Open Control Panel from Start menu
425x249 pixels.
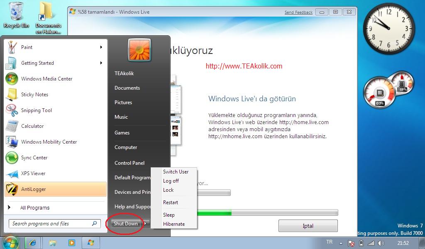click(129, 163)
